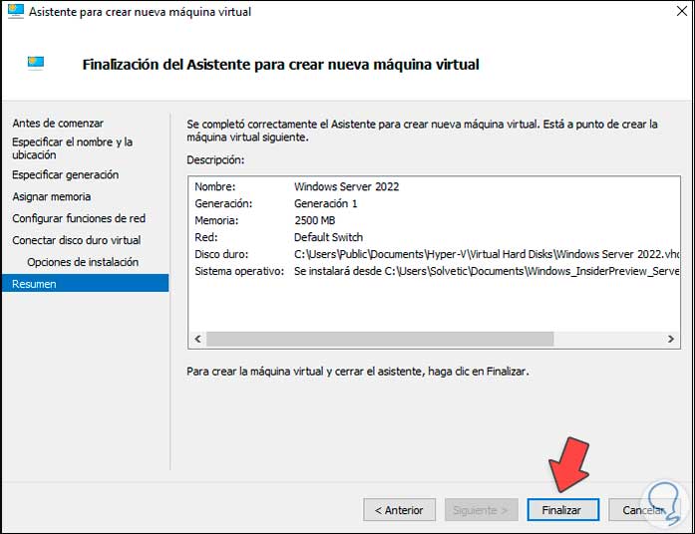
Task: Open the Asignar memoria page
Action: click(x=51, y=196)
